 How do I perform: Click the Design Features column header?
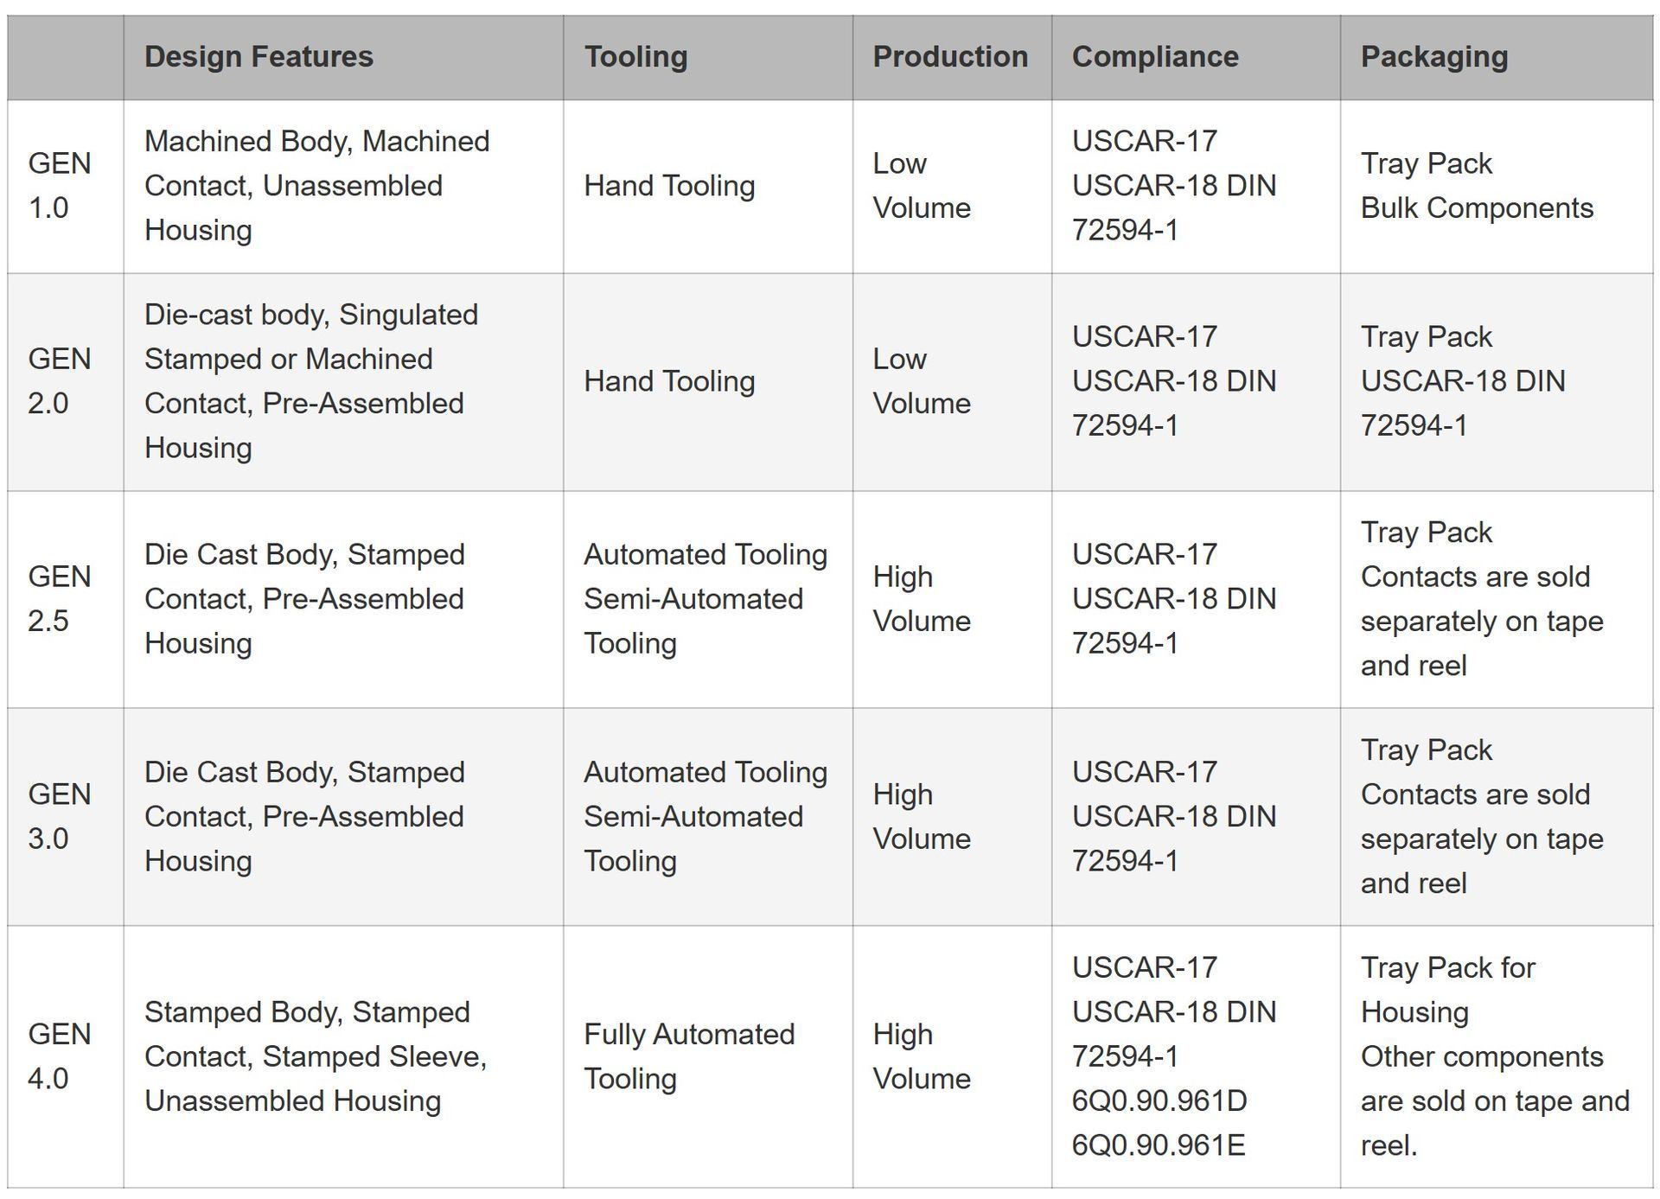point(259,57)
